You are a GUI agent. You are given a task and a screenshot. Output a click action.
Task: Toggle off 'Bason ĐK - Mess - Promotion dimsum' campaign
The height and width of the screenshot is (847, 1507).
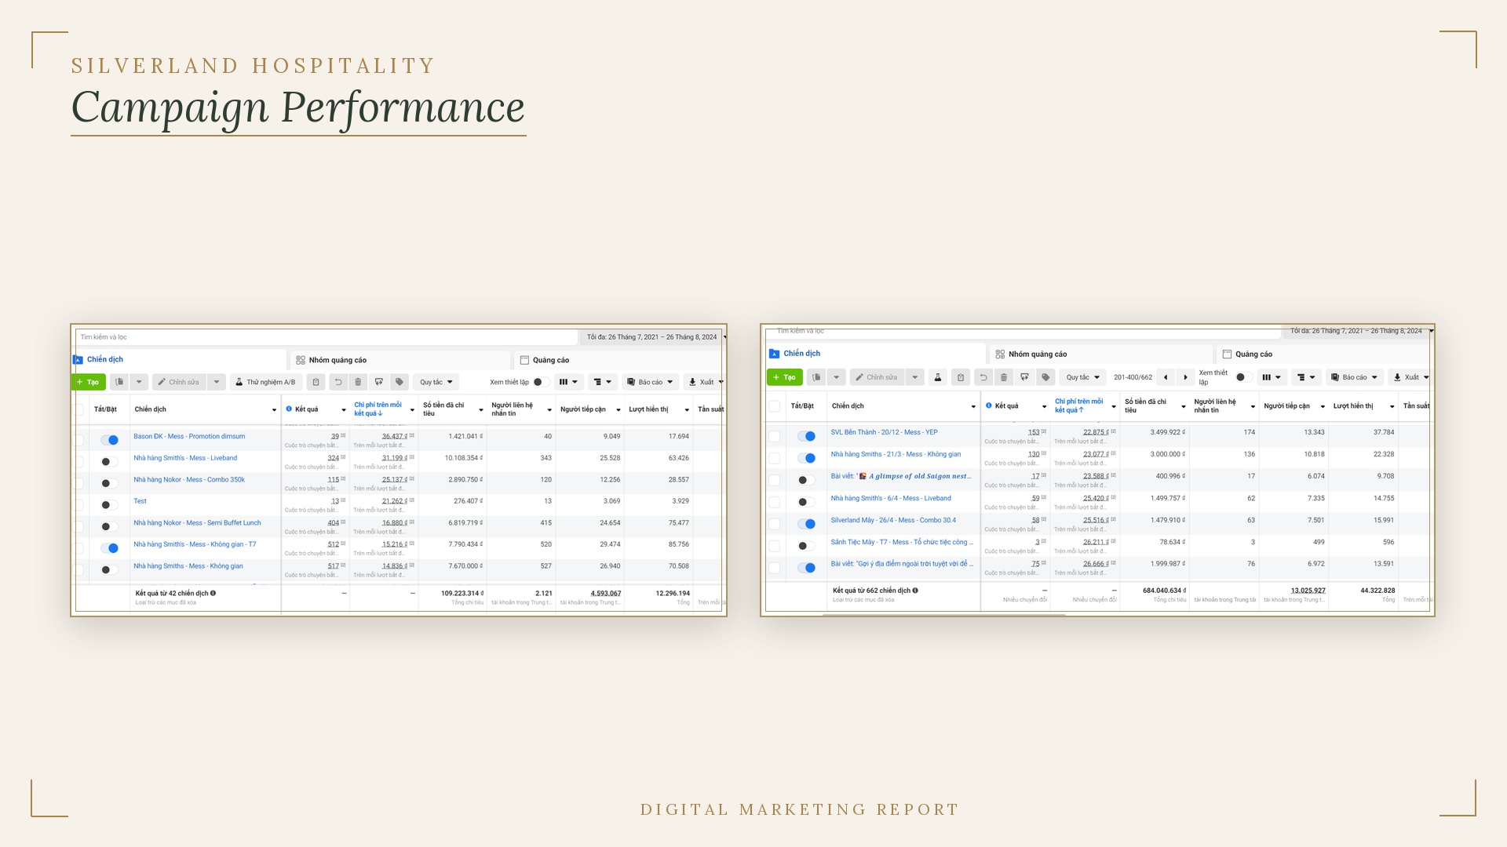110,440
